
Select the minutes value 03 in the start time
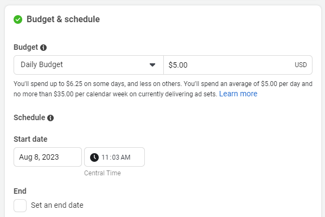click(116, 157)
